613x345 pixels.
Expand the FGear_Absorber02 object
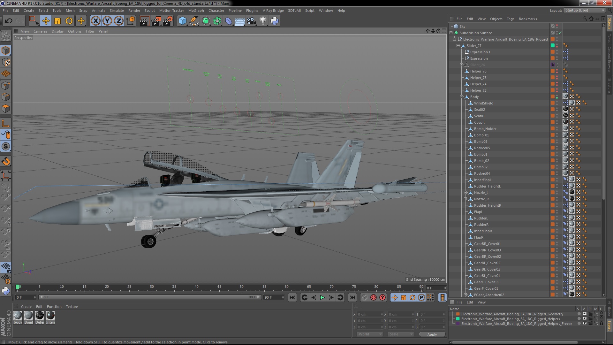(x=465, y=295)
